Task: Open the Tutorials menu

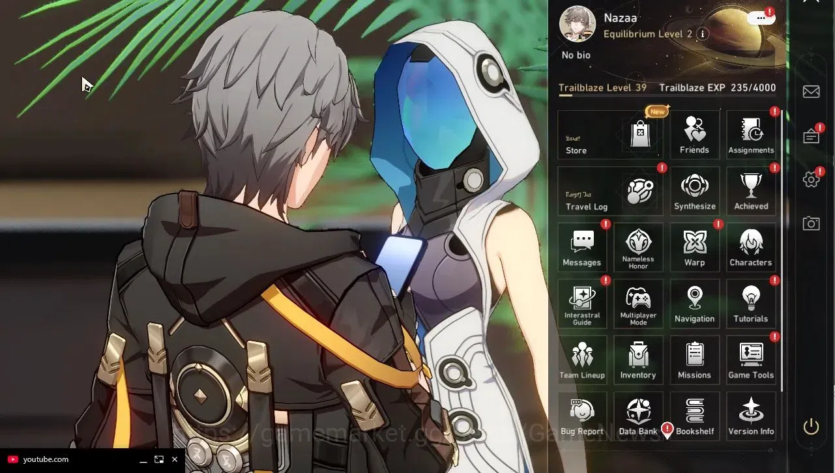Action: pyautogui.click(x=751, y=304)
